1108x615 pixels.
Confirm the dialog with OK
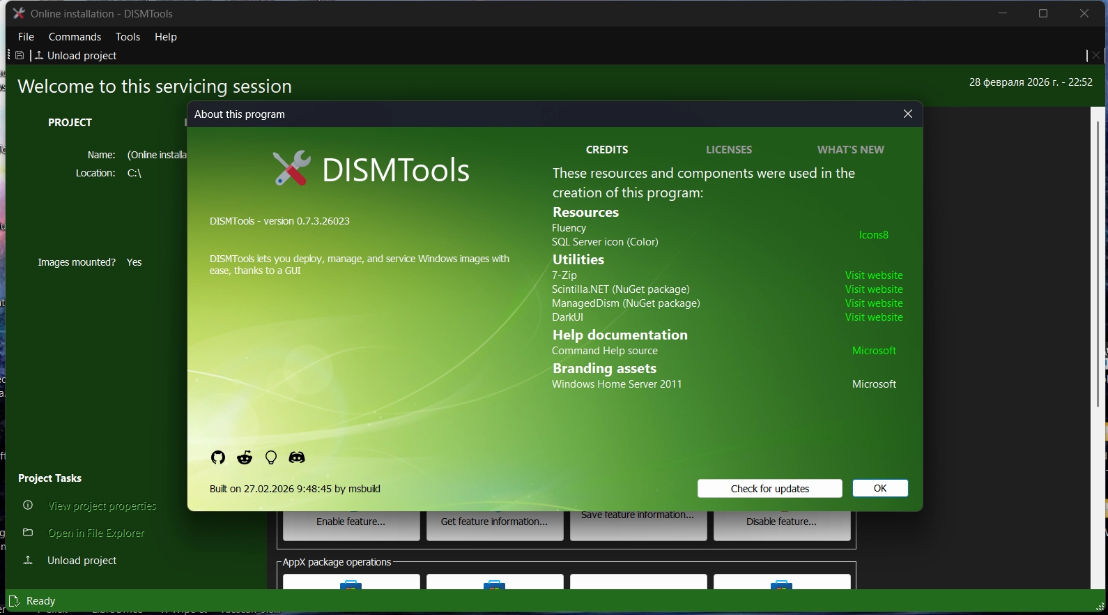click(880, 488)
